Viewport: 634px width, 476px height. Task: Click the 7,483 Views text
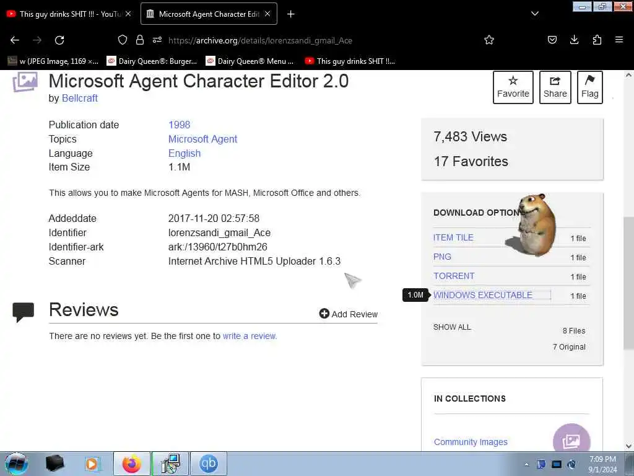point(471,137)
